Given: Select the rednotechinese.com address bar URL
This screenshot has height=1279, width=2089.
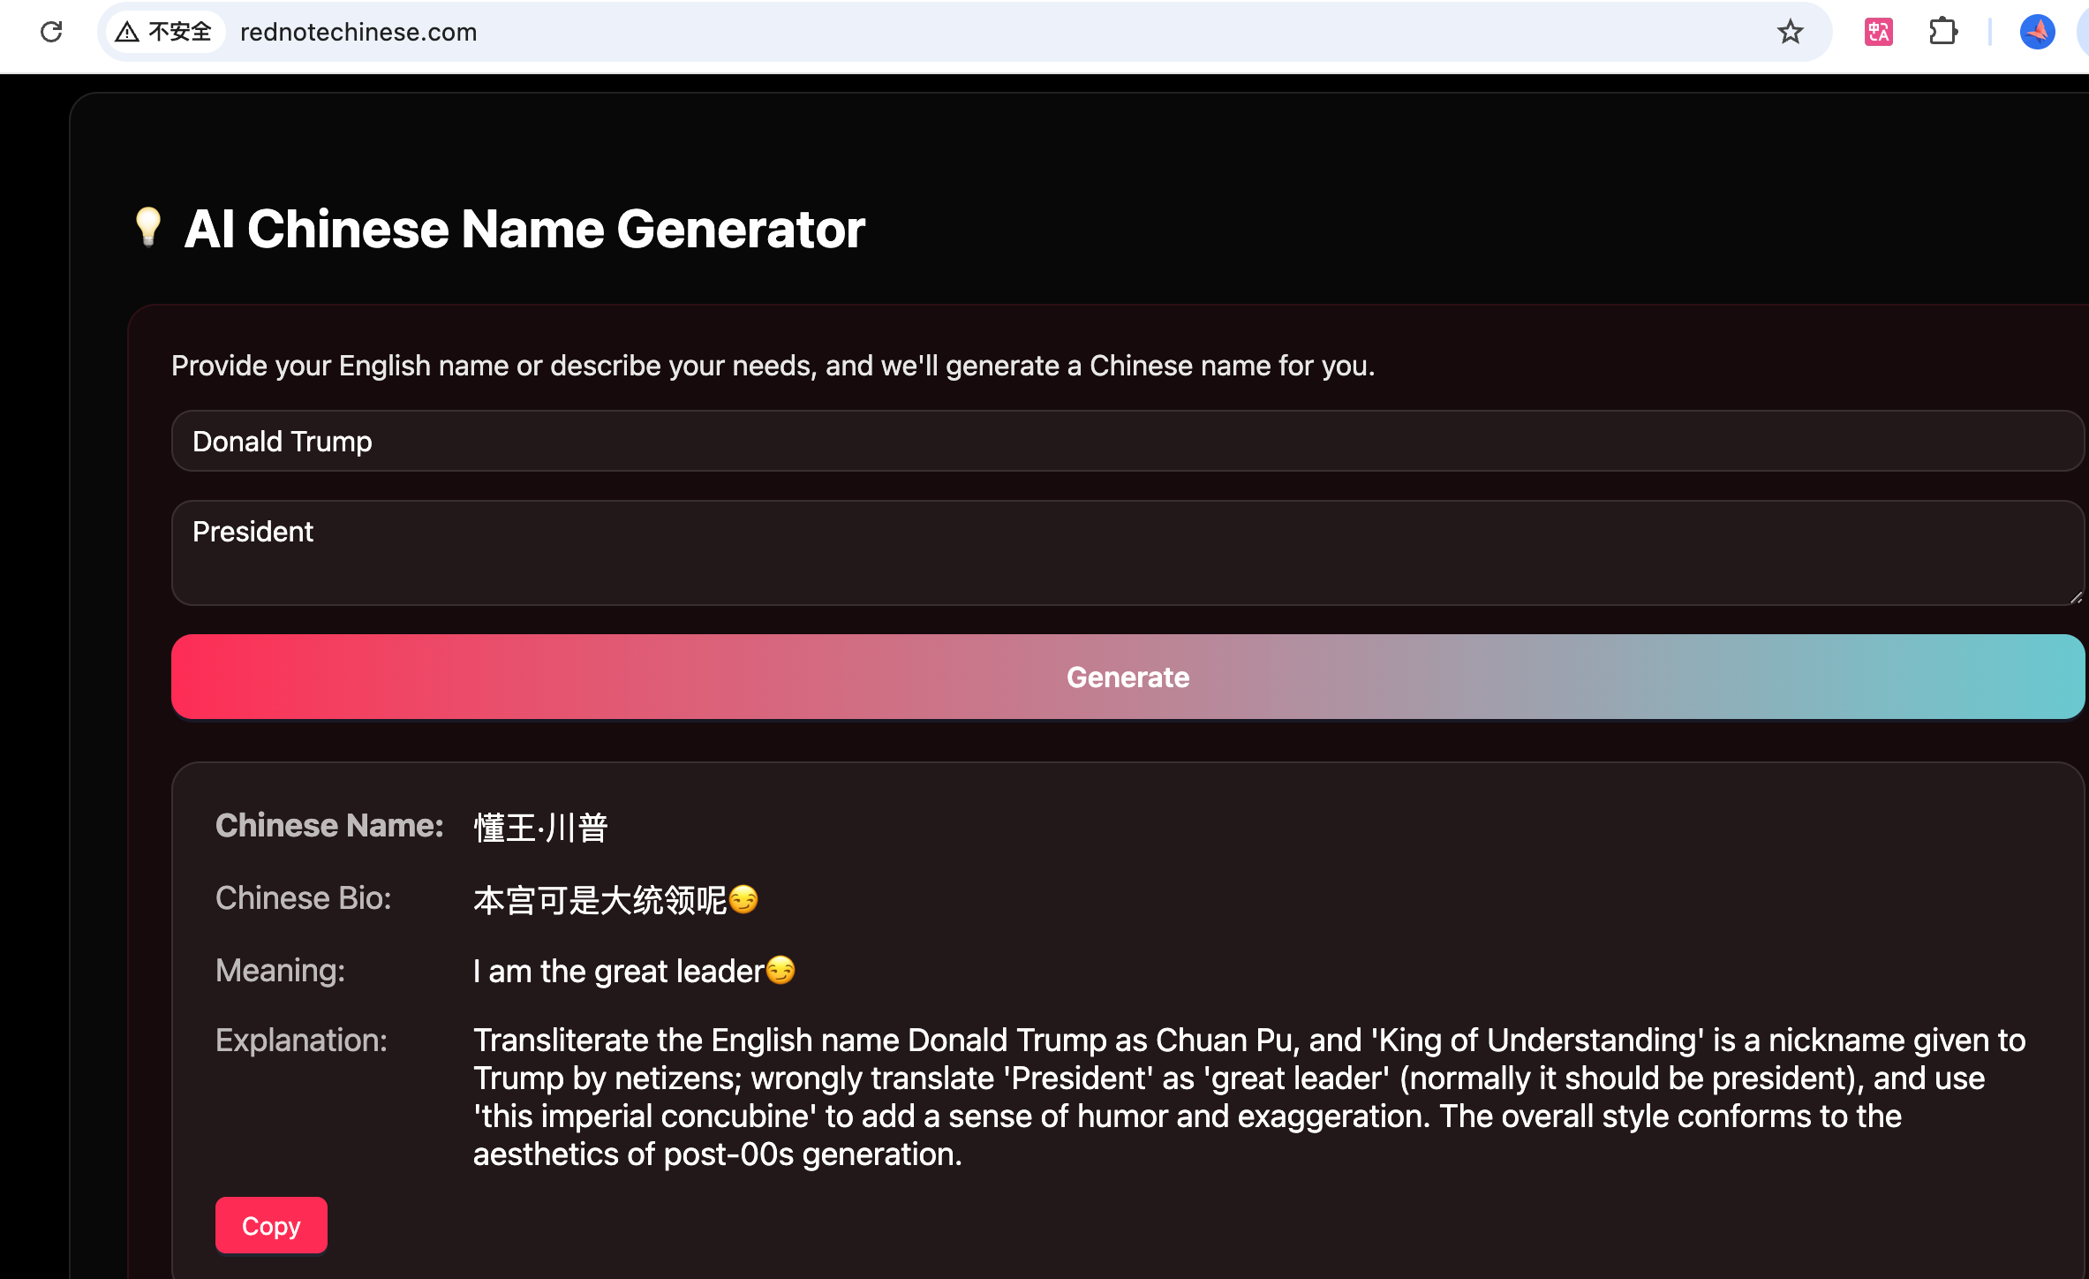Looking at the screenshot, I should point(358,32).
